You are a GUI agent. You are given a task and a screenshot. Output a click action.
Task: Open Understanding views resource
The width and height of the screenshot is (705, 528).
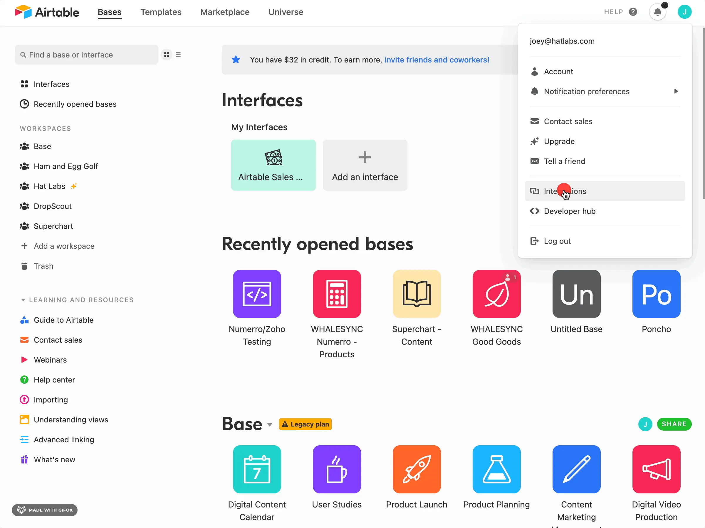point(64,420)
